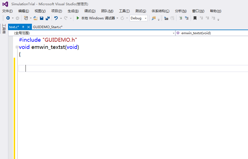248x159 pixels.
Task: Open the emwin_textst(void) member dropdown
Action: (x=212, y=33)
